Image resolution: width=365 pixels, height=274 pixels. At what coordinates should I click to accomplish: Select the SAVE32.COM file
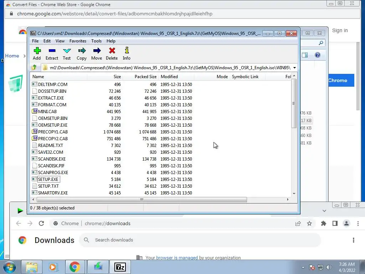click(x=51, y=152)
